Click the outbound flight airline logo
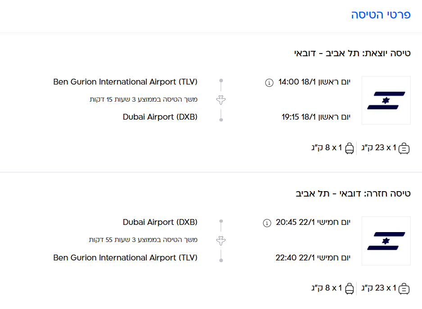 (386, 100)
